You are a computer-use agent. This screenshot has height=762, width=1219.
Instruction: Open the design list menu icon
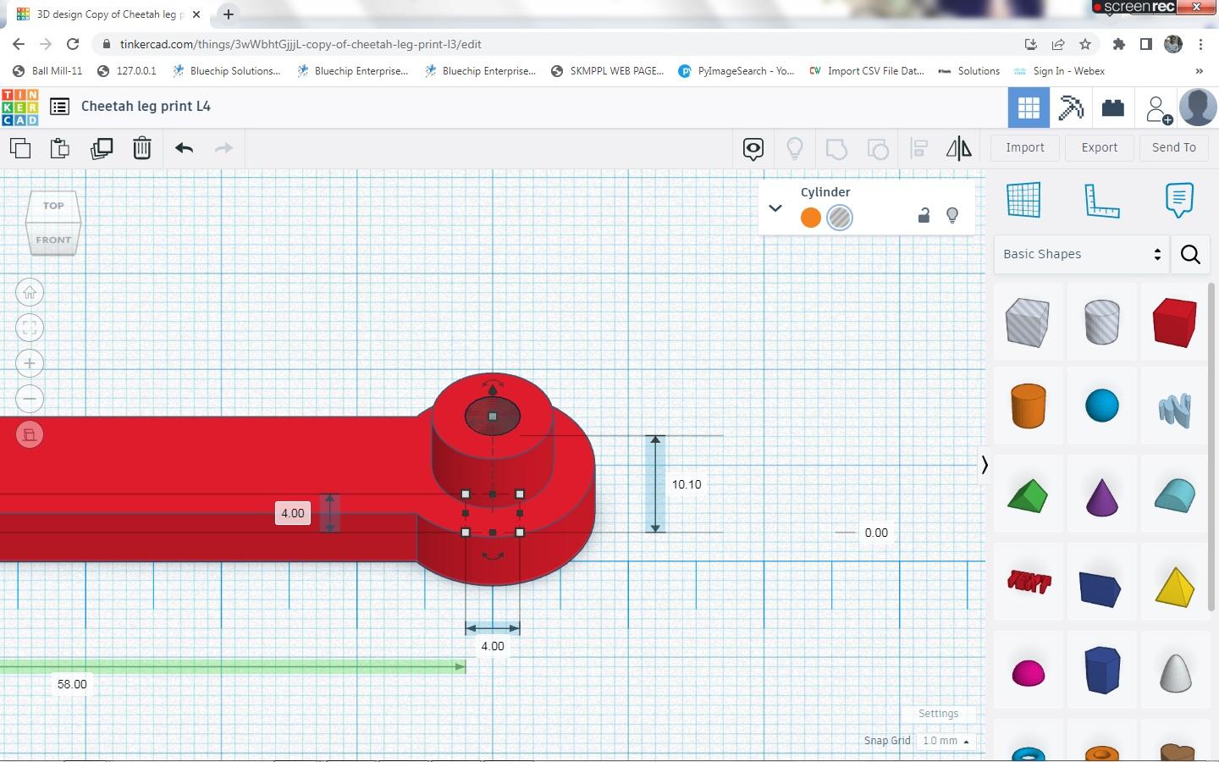[59, 107]
